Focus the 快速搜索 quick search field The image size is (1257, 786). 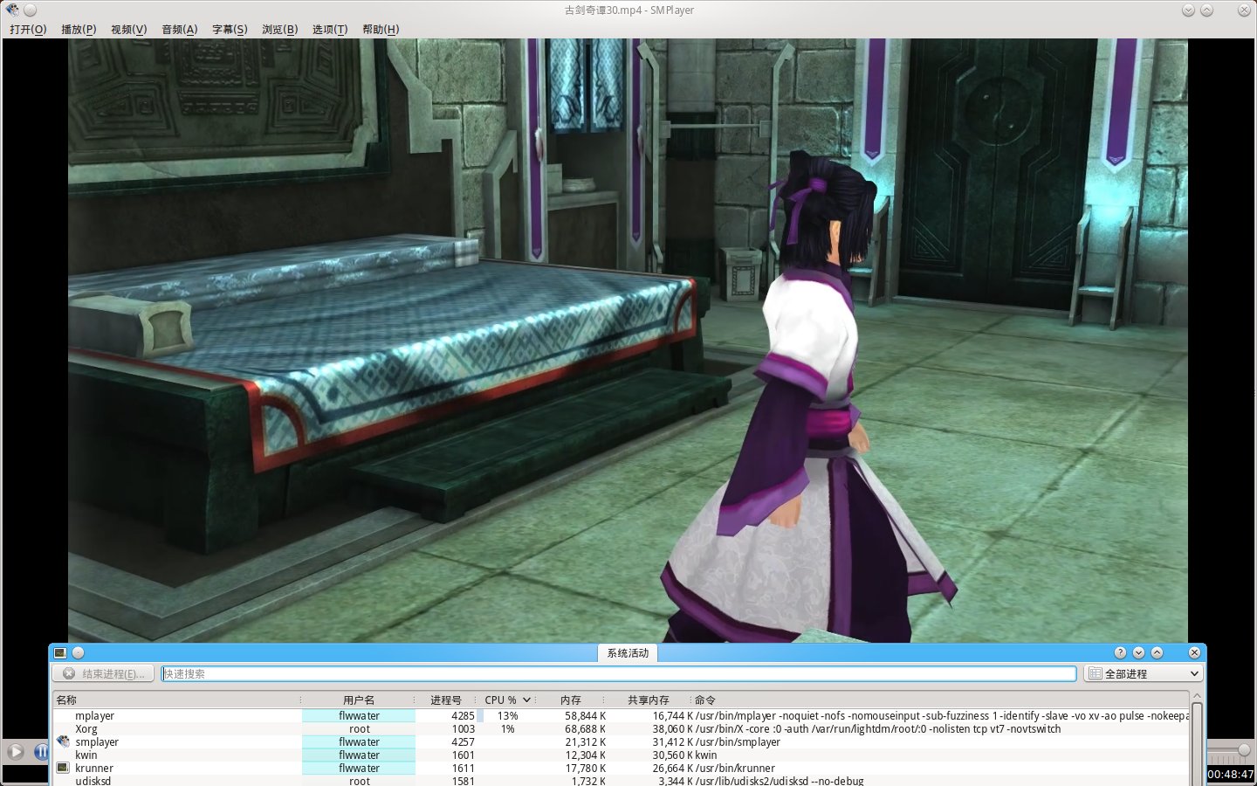click(x=619, y=673)
